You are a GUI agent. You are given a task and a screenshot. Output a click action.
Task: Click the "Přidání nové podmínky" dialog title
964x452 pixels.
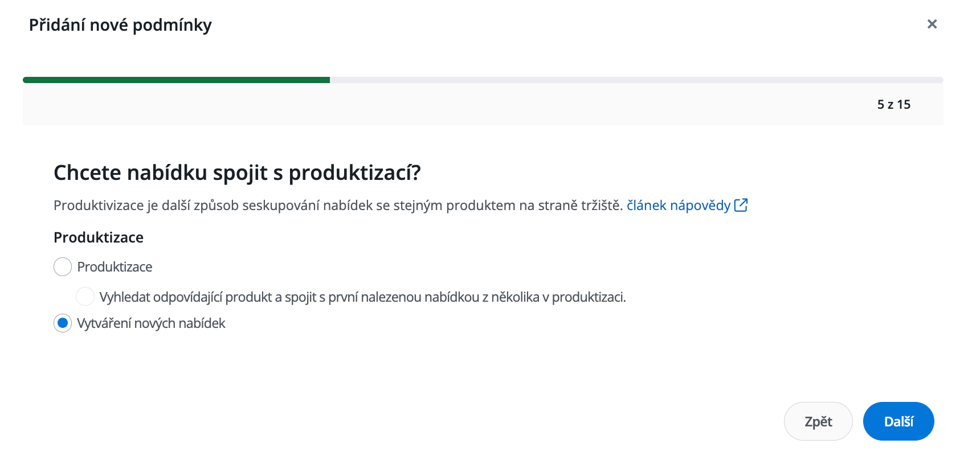click(x=120, y=25)
